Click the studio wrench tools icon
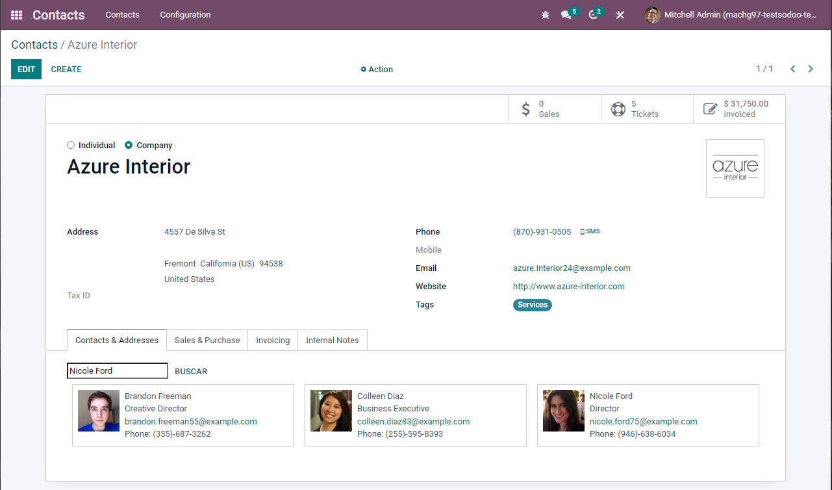Screen dimensions: 832x490 (620, 15)
